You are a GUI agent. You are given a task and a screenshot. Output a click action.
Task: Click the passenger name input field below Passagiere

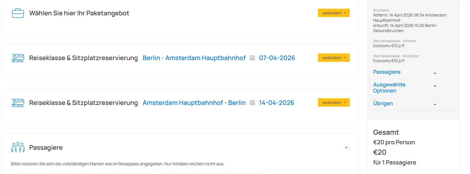click(97, 173)
